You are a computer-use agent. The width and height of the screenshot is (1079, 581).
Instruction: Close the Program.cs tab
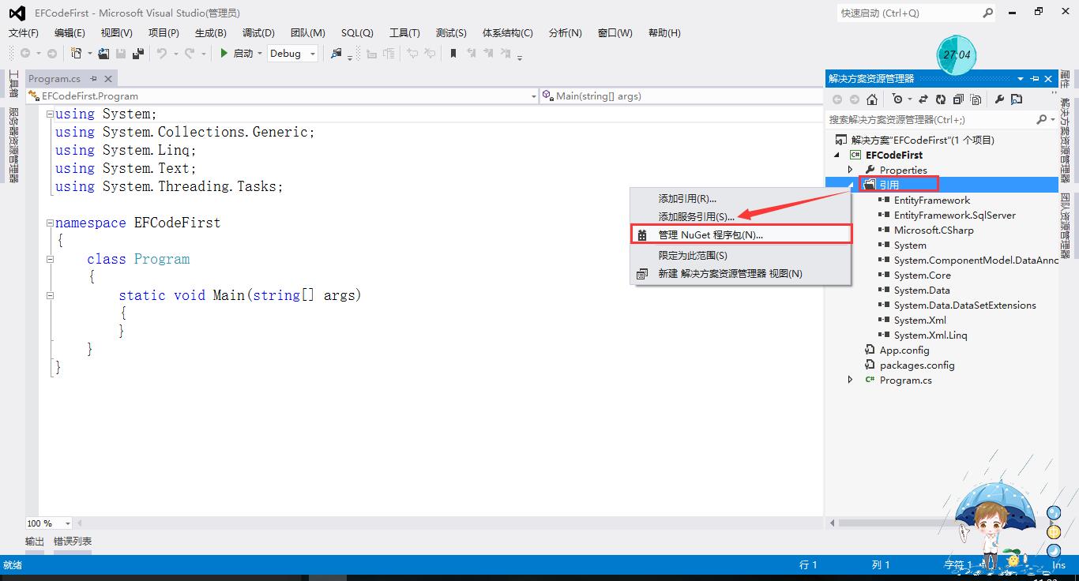pyautogui.click(x=108, y=78)
